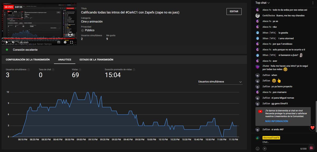Image resolution: width=317 pixels, height=152 pixels.
Task: Expand the Usuarios simultáneos metric dropdown
Action: (x=220, y=82)
